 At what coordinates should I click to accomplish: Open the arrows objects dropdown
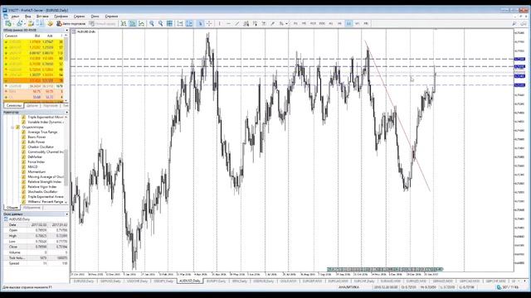coord(286,23)
